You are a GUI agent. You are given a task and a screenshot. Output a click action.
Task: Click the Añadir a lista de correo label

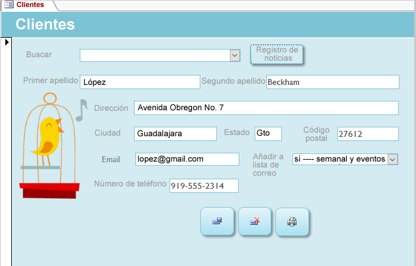point(268,165)
